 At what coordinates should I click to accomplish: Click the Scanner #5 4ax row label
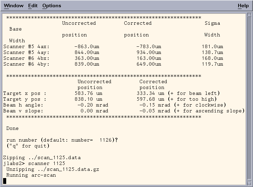26,47
